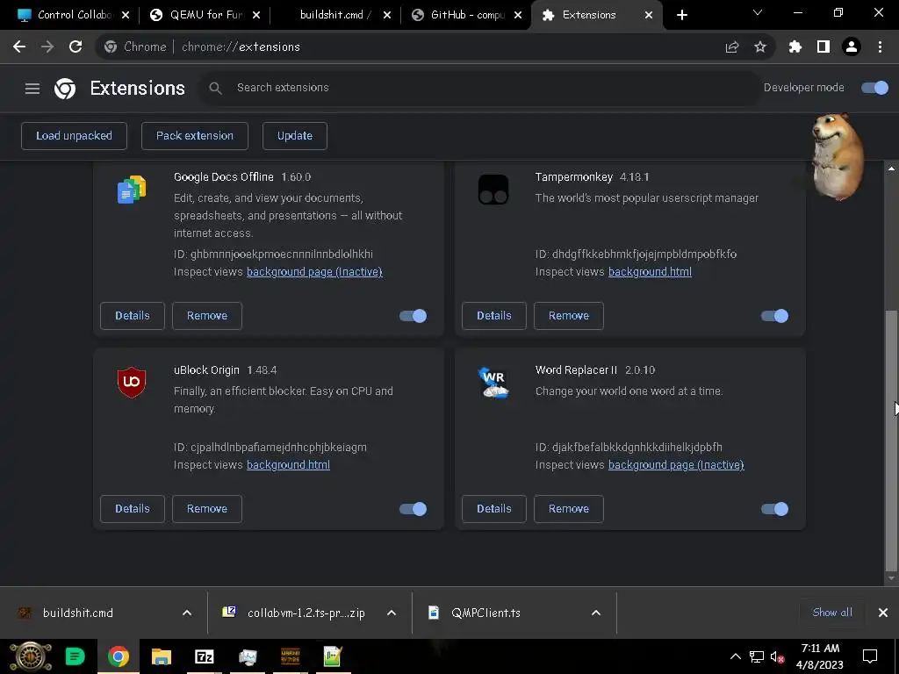Click Show all downloads
Image resolution: width=899 pixels, height=674 pixels.
pos(832,613)
